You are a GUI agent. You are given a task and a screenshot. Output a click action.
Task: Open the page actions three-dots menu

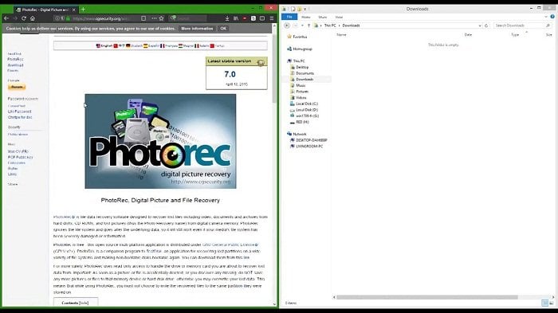pos(154,18)
